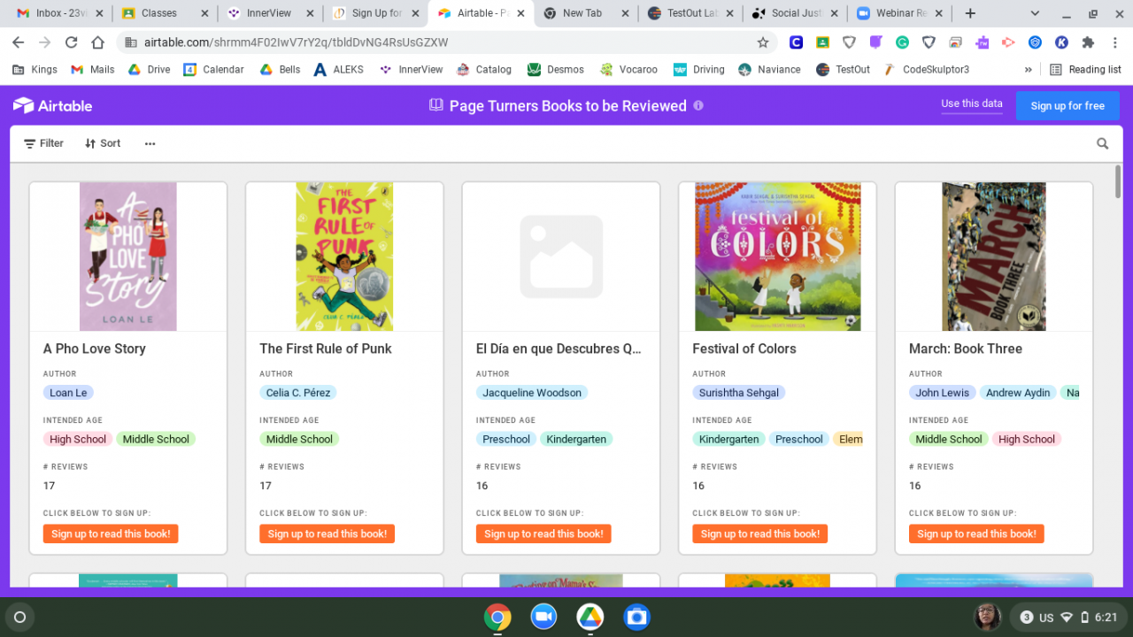
Task: Sign up to read El Día en que Descubres
Action: 543,533
